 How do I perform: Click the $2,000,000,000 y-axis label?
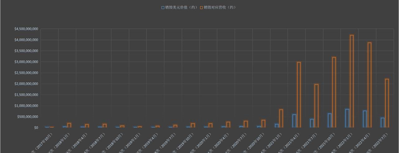point(26,84)
